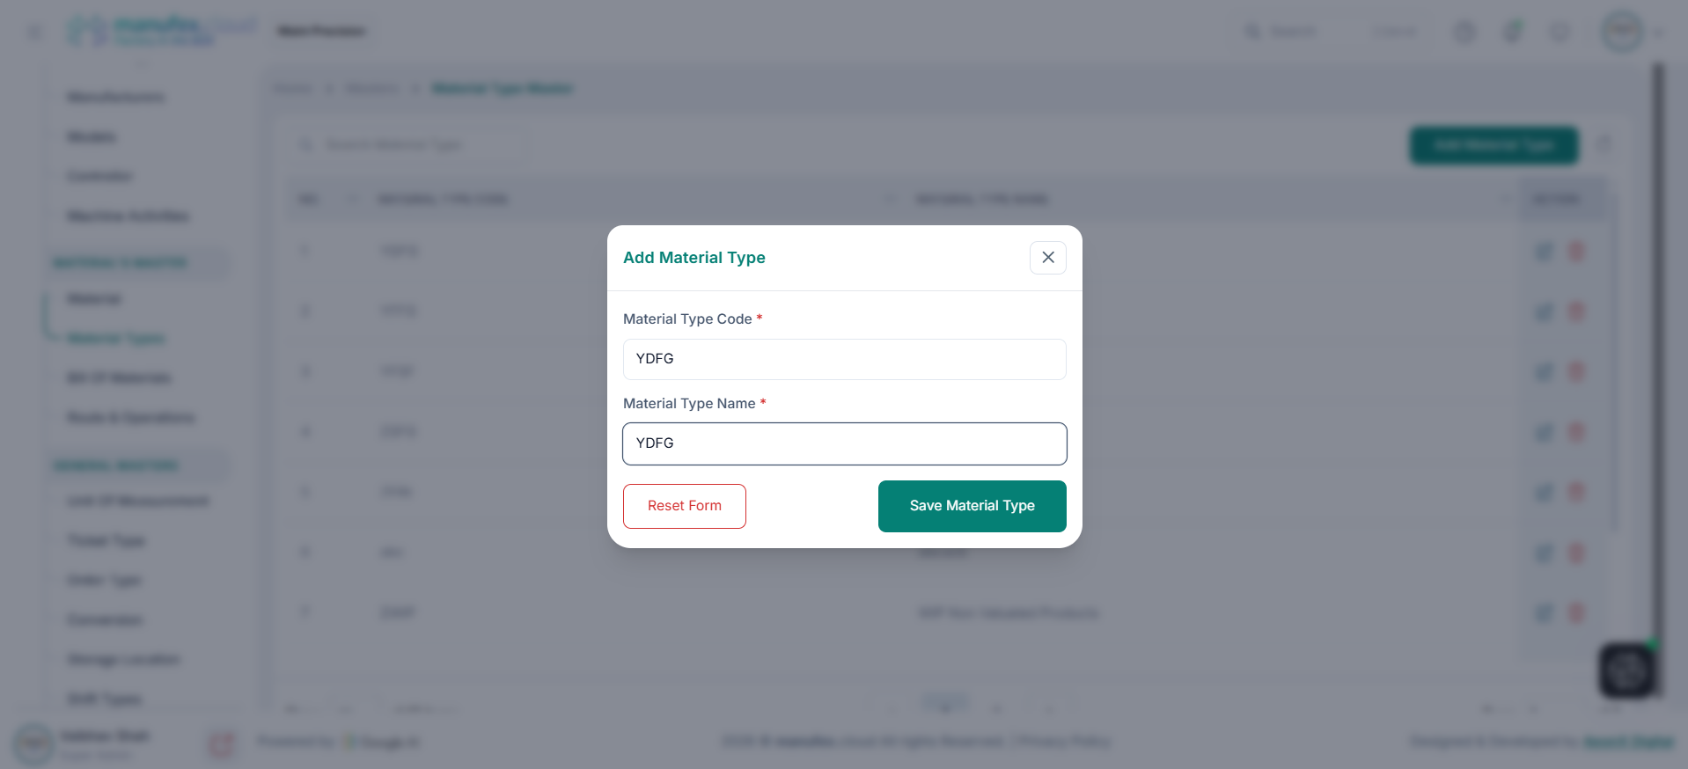This screenshot has height=769, width=1688.
Task: Click the delete icon on the WIP products row
Action: (1576, 613)
